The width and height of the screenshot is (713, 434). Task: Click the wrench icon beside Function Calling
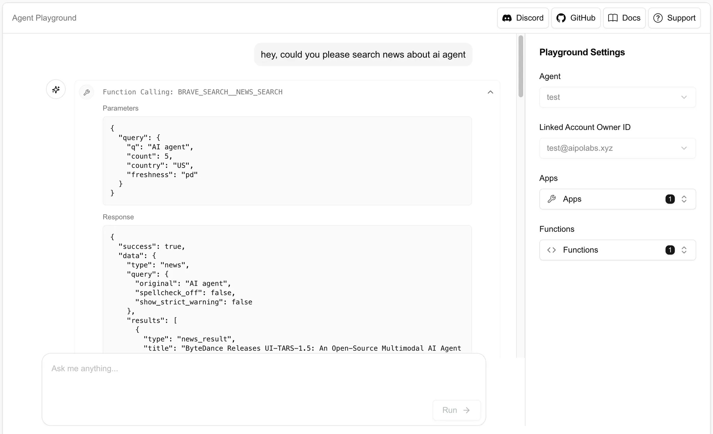[87, 92]
